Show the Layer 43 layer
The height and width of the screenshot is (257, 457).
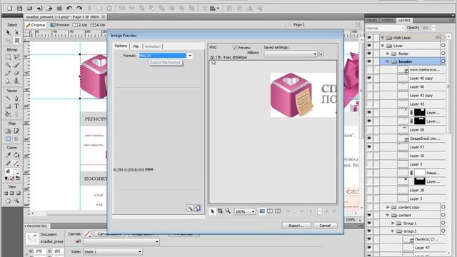(x=369, y=104)
